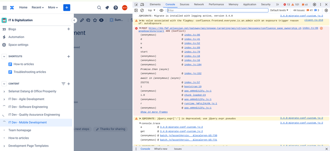Switch to the Sources tab
Viewport: 330px width, 151px height.
185,4
